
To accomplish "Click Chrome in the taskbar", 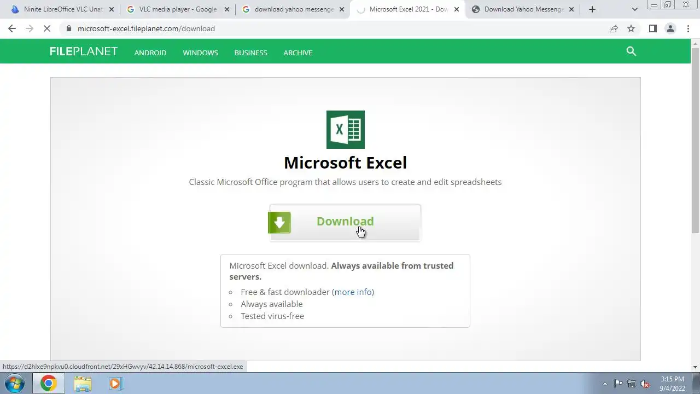I will click(48, 384).
